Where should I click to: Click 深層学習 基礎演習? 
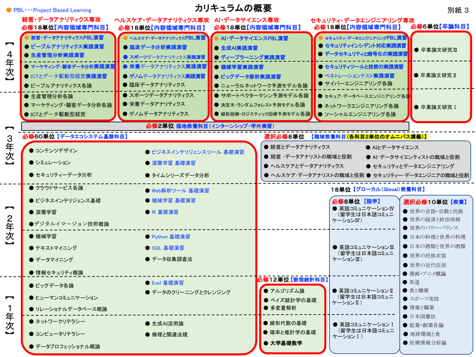point(174,163)
